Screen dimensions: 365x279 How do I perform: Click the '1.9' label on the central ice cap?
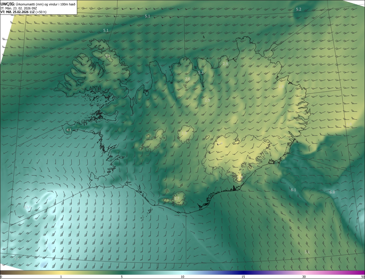click(x=184, y=133)
